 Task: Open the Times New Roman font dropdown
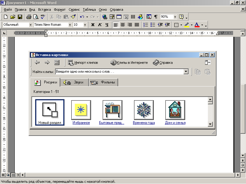pyautogui.click(x=70, y=25)
